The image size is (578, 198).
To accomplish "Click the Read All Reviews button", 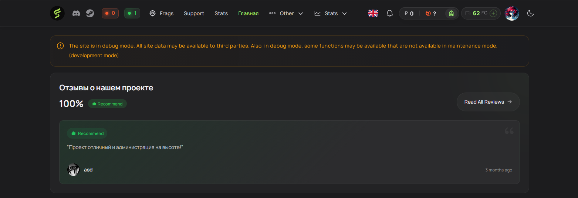I will [488, 102].
